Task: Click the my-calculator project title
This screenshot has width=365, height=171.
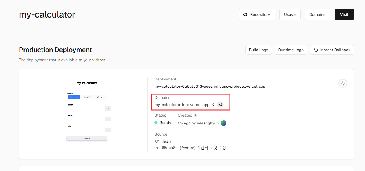Action: [47, 14]
